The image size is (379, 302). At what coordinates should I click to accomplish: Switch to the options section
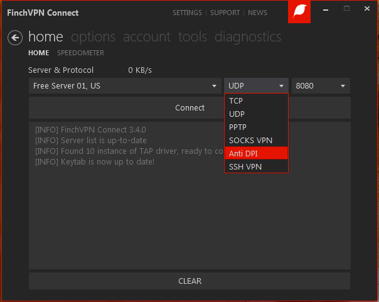tap(93, 37)
